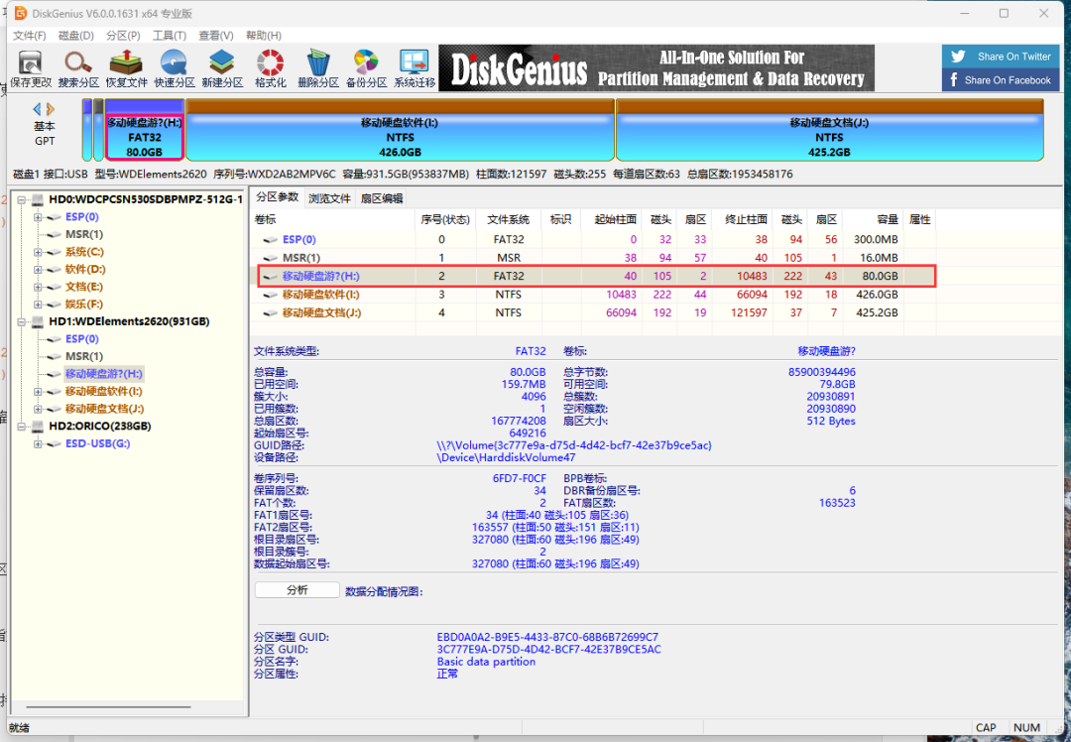Click the GUID路径 volume path value

coord(574,445)
